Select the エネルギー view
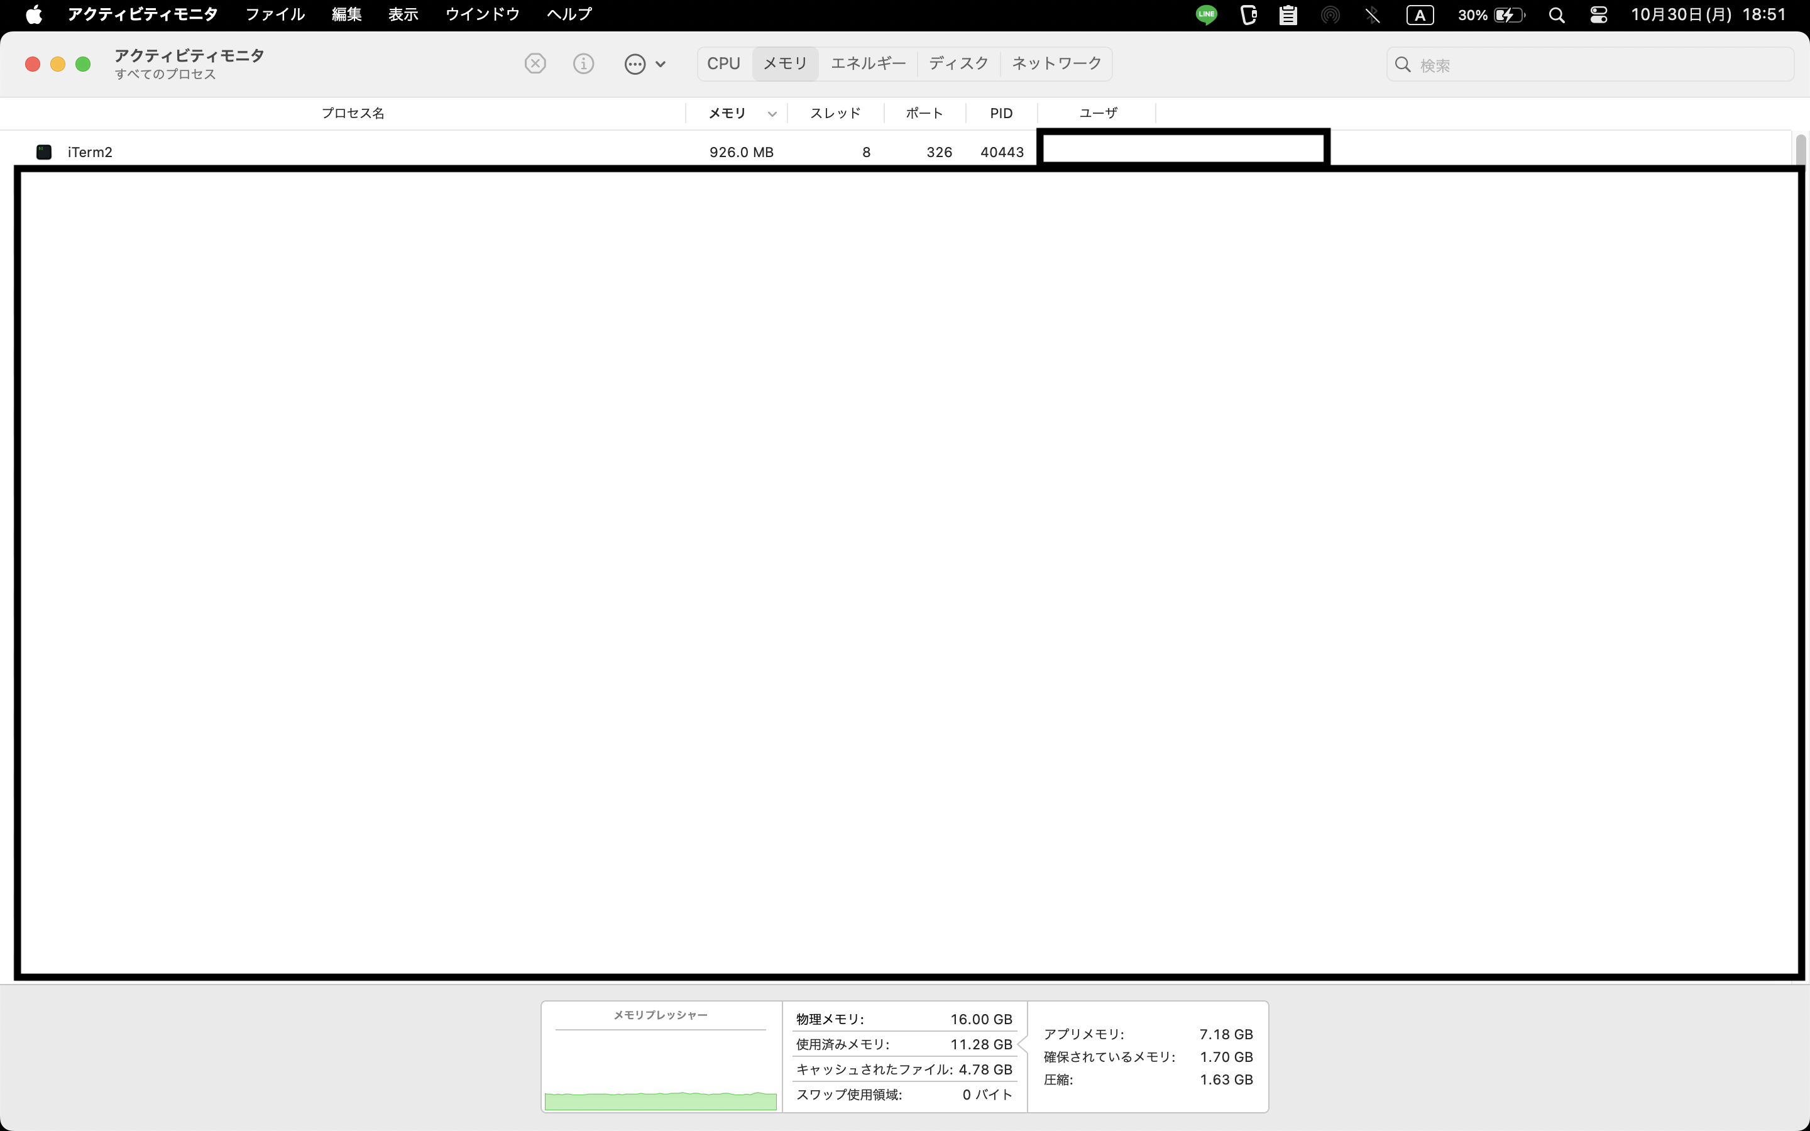 coord(867,63)
